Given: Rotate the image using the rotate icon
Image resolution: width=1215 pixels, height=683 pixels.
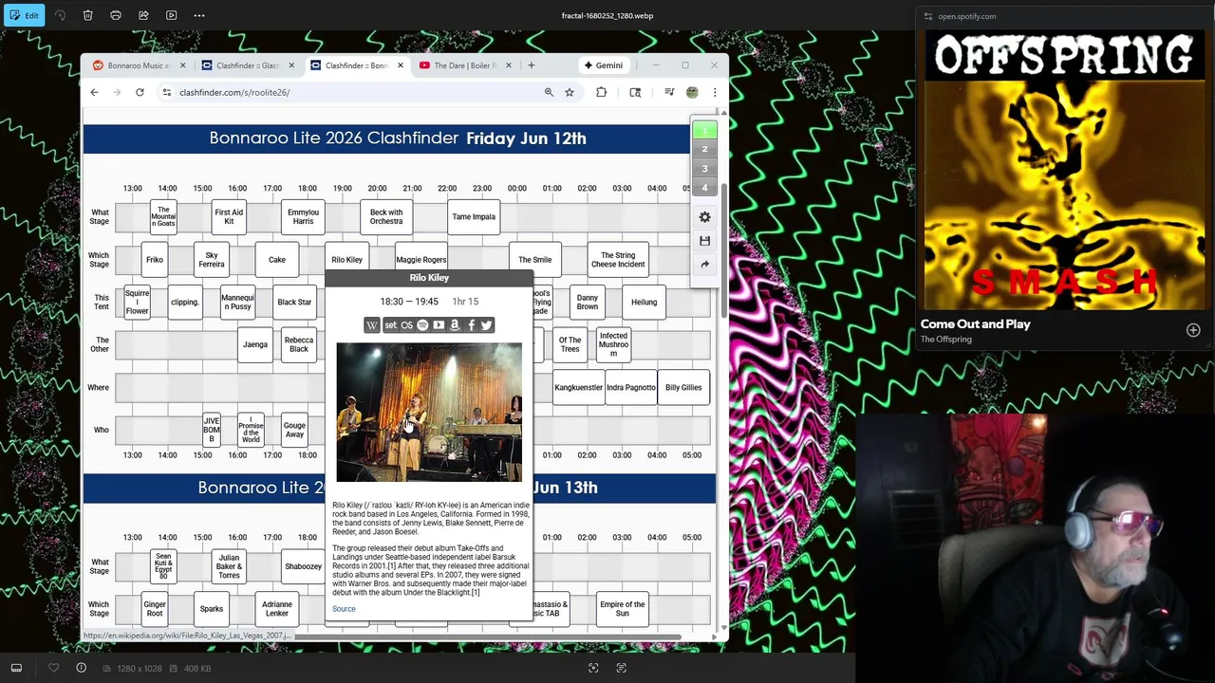Looking at the screenshot, I should [x=60, y=15].
